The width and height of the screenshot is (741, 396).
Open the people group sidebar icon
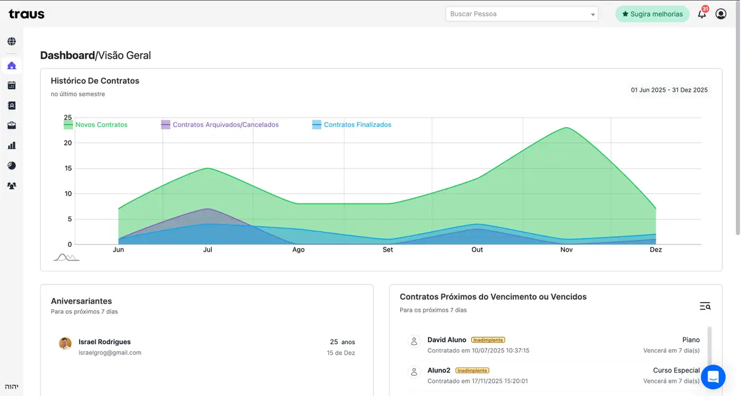coord(12,186)
